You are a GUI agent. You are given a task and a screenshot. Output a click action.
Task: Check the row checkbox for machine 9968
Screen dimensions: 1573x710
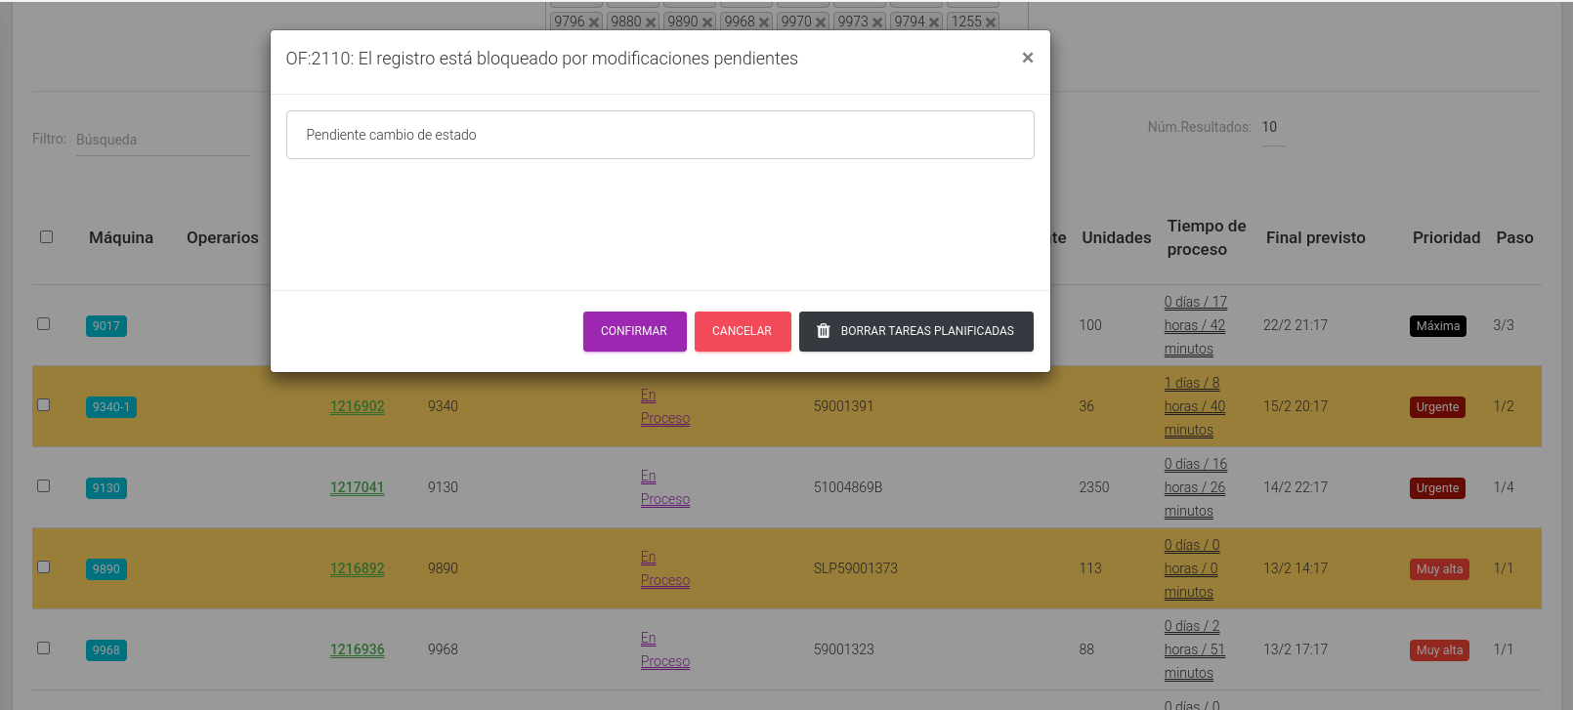click(43, 647)
